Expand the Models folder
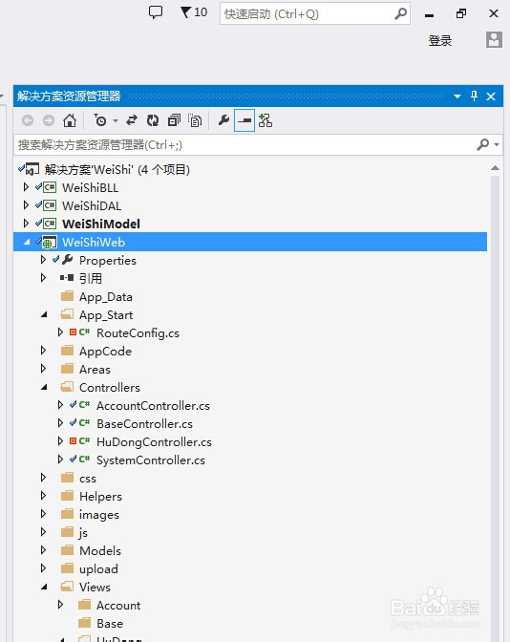Screen dimensions: 510x642 (43, 550)
